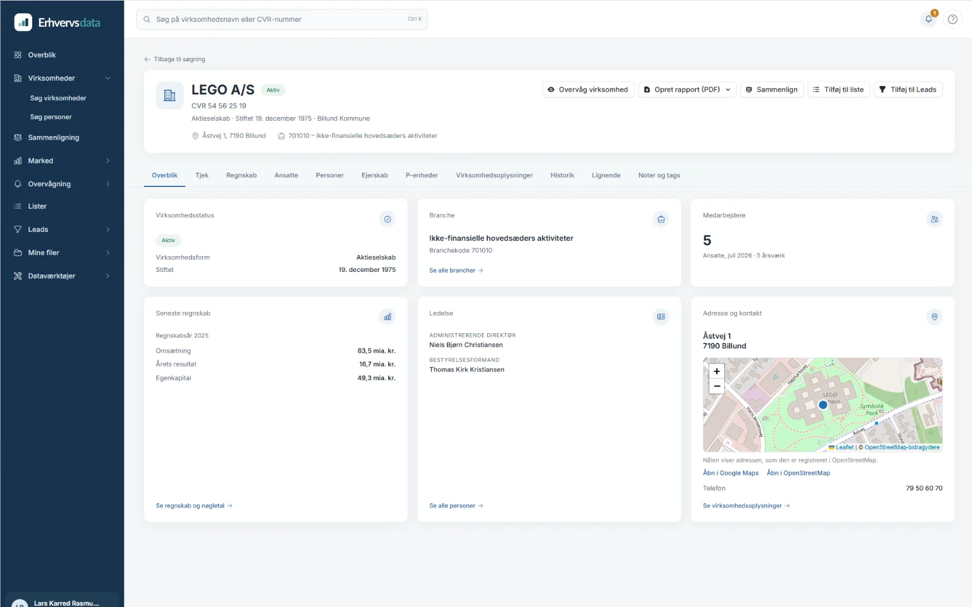This screenshot has width=972, height=607.
Task: Open the notifications bell
Action: (x=928, y=19)
